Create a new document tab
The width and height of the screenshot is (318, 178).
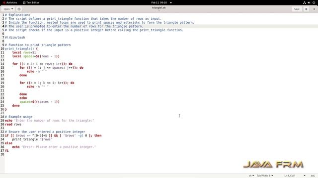[x=19, y=9]
